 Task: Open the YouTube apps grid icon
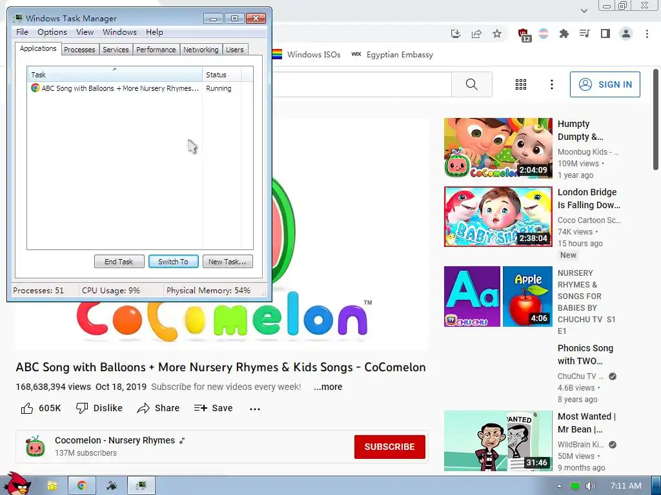tap(521, 84)
